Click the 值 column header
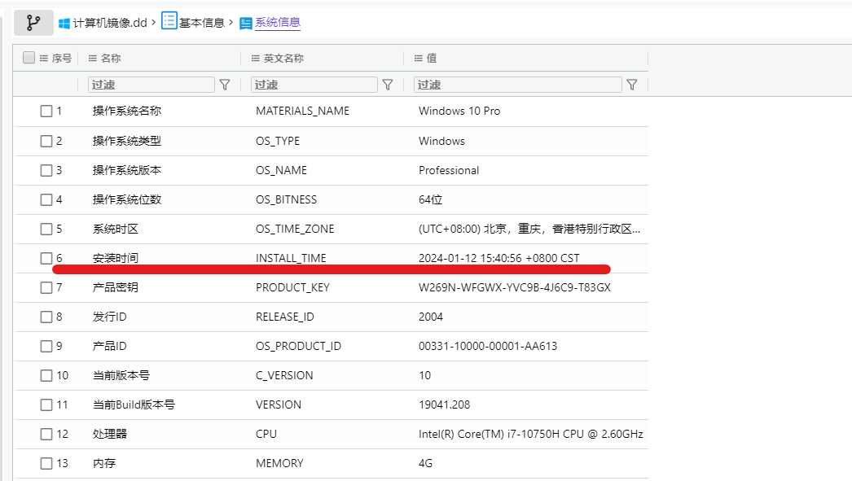 pos(432,58)
